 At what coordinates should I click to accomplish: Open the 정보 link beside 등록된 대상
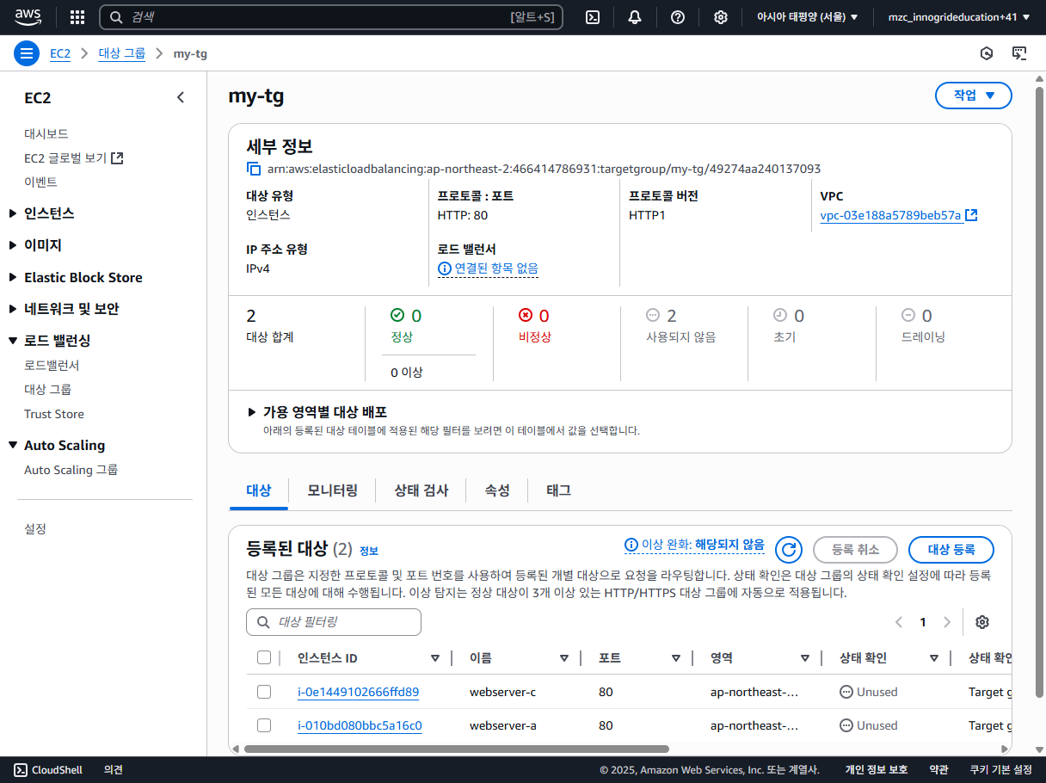pos(369,551)
